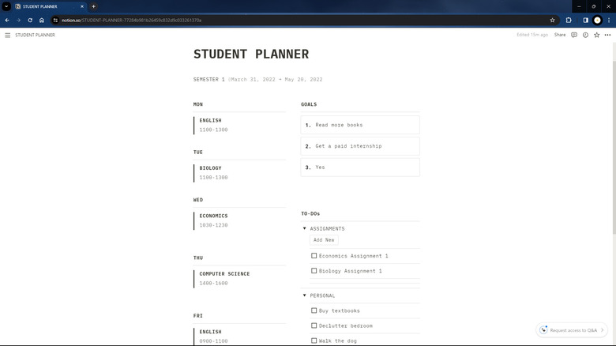
Task: Click the browser back arrow
Action: pos(7,20)
